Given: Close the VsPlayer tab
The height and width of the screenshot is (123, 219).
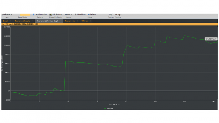Looking at the screenshot, I should (x=90, y=21).
